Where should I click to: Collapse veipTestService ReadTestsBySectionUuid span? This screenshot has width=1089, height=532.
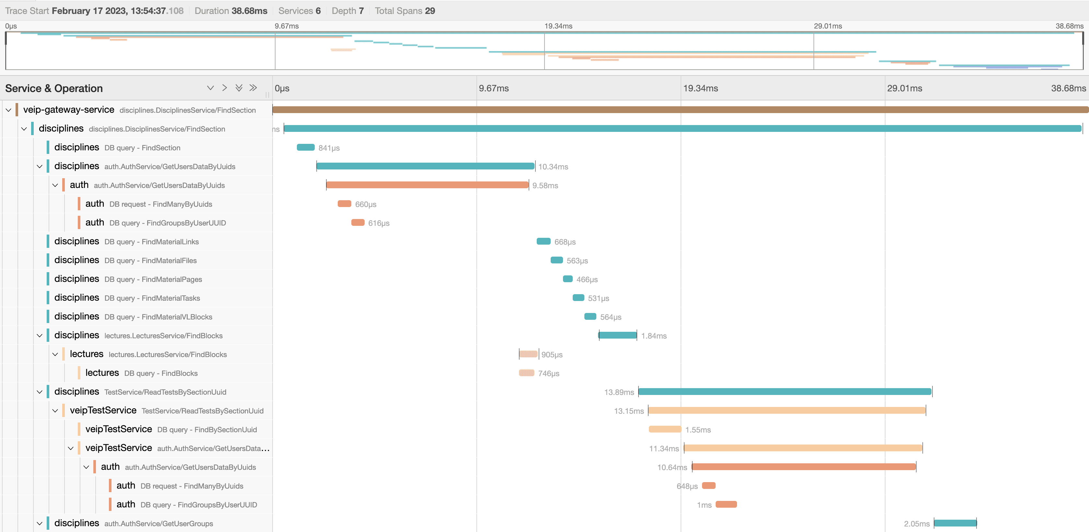55,411
